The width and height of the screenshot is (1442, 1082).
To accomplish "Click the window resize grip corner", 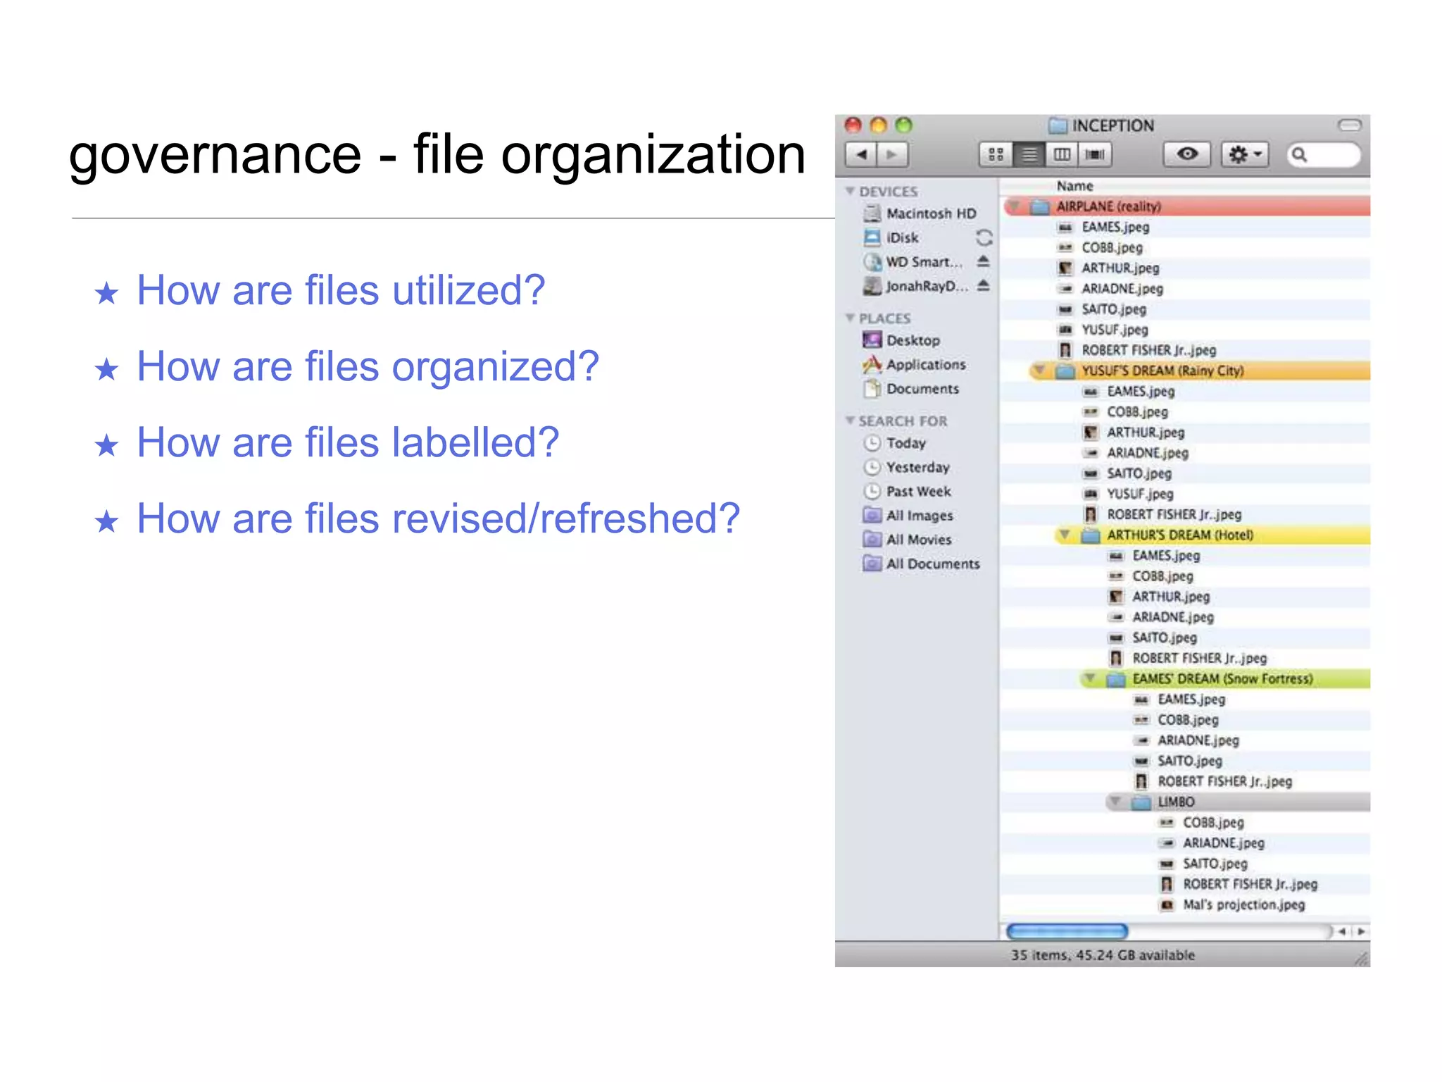I will pyautogui.click(x=1362, y=959).
